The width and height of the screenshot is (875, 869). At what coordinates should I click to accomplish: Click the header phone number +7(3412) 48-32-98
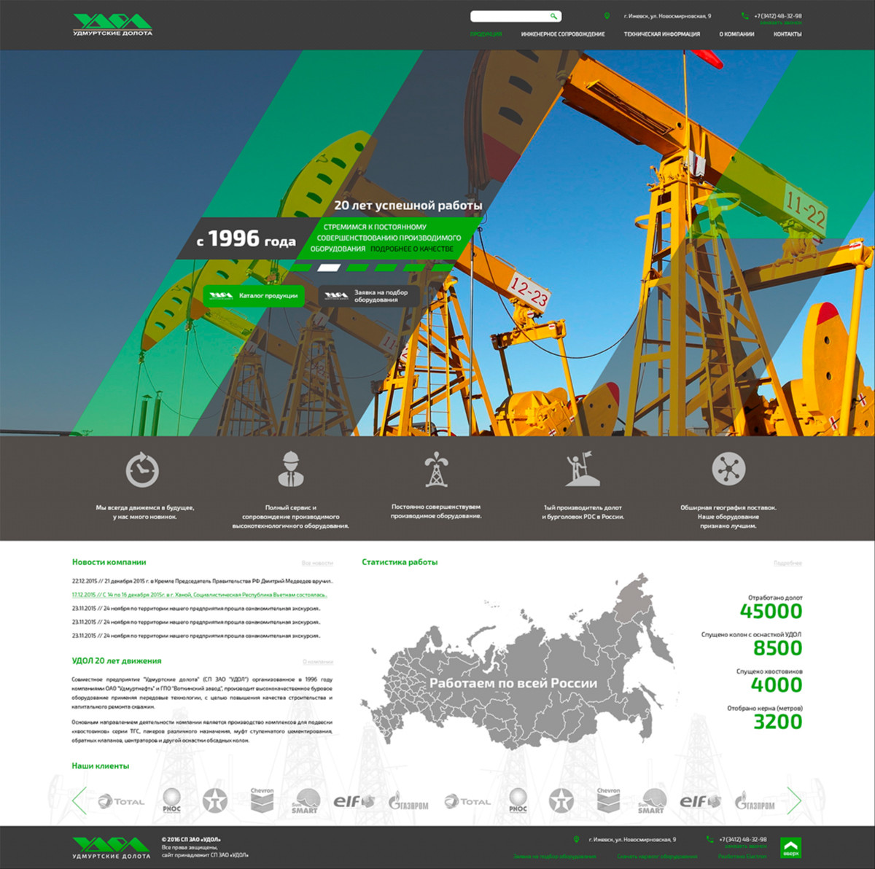[777, 16]
